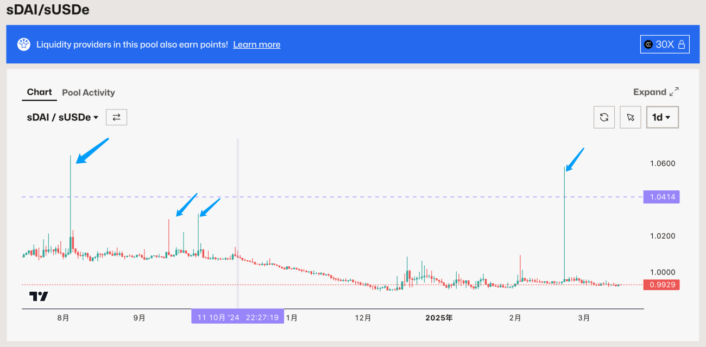Click the Expand arrows icon
The image size is (706, 347).
674,92
